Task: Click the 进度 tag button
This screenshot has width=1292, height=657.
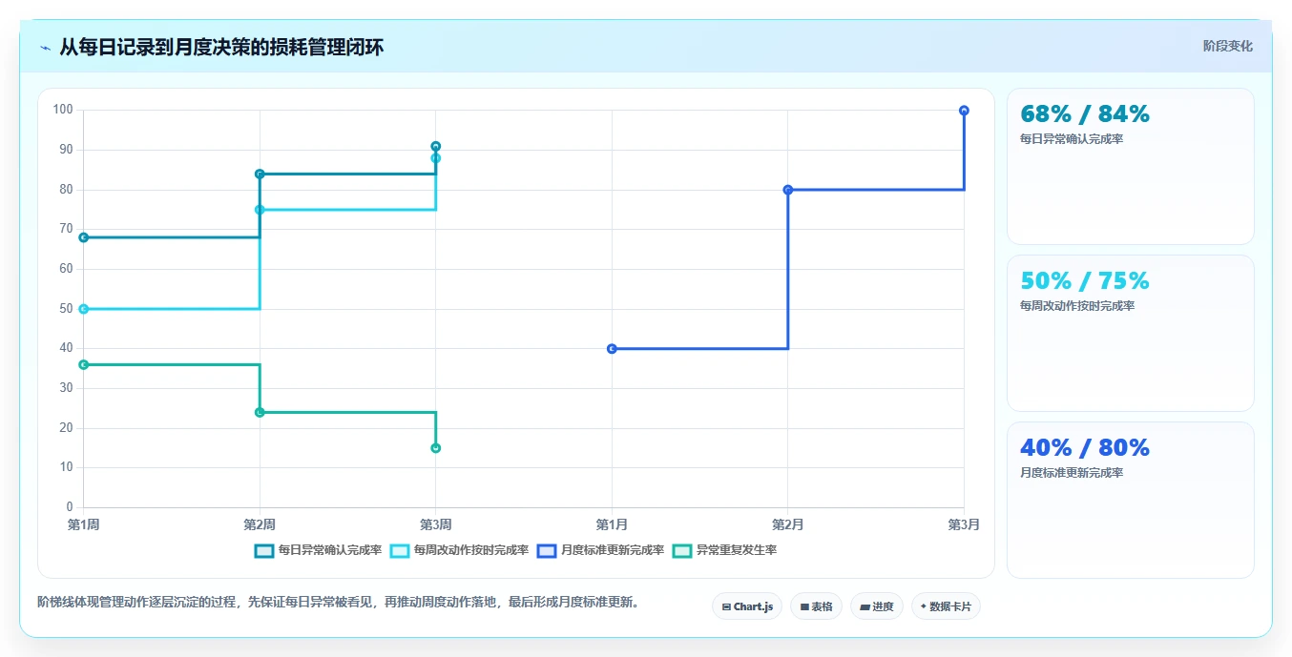Action: pos(877,606)
